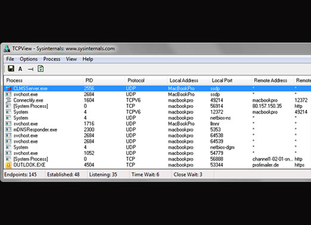Open the File menu
The height and width of the screenshot is (225, 311).
(x=10, y=59)
